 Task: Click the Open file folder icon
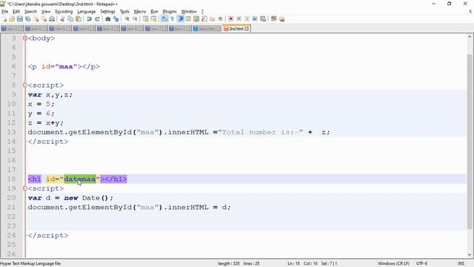coord(12,19)
